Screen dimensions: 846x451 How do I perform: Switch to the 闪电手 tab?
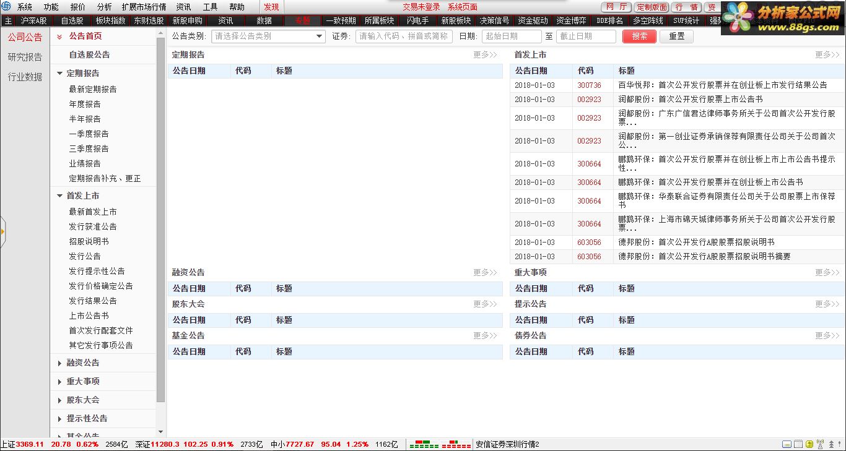[x=417, y=20]
